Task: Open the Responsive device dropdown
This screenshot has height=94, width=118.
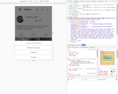Action: tap(24, 1)
